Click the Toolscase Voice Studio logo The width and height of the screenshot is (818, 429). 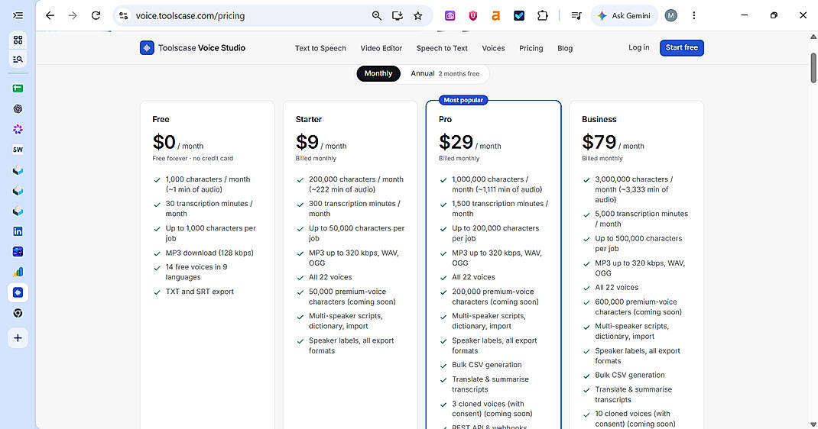(193, 48)
